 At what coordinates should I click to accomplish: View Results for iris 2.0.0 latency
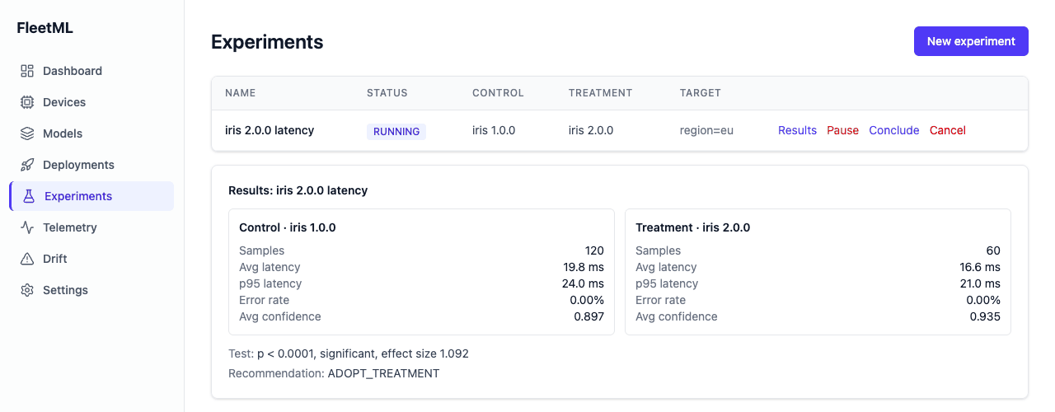tap(797, 130)
